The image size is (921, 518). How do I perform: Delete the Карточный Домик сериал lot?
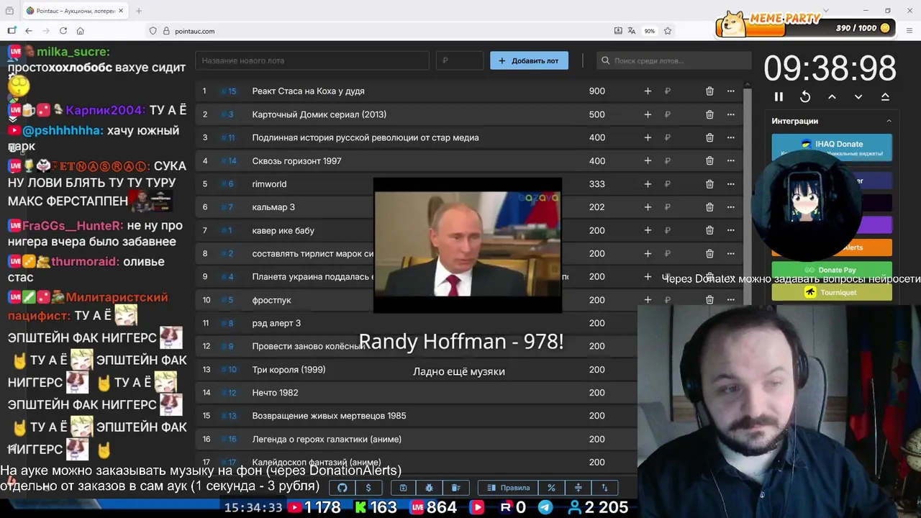pyautogui.click(x=709, y=114)
